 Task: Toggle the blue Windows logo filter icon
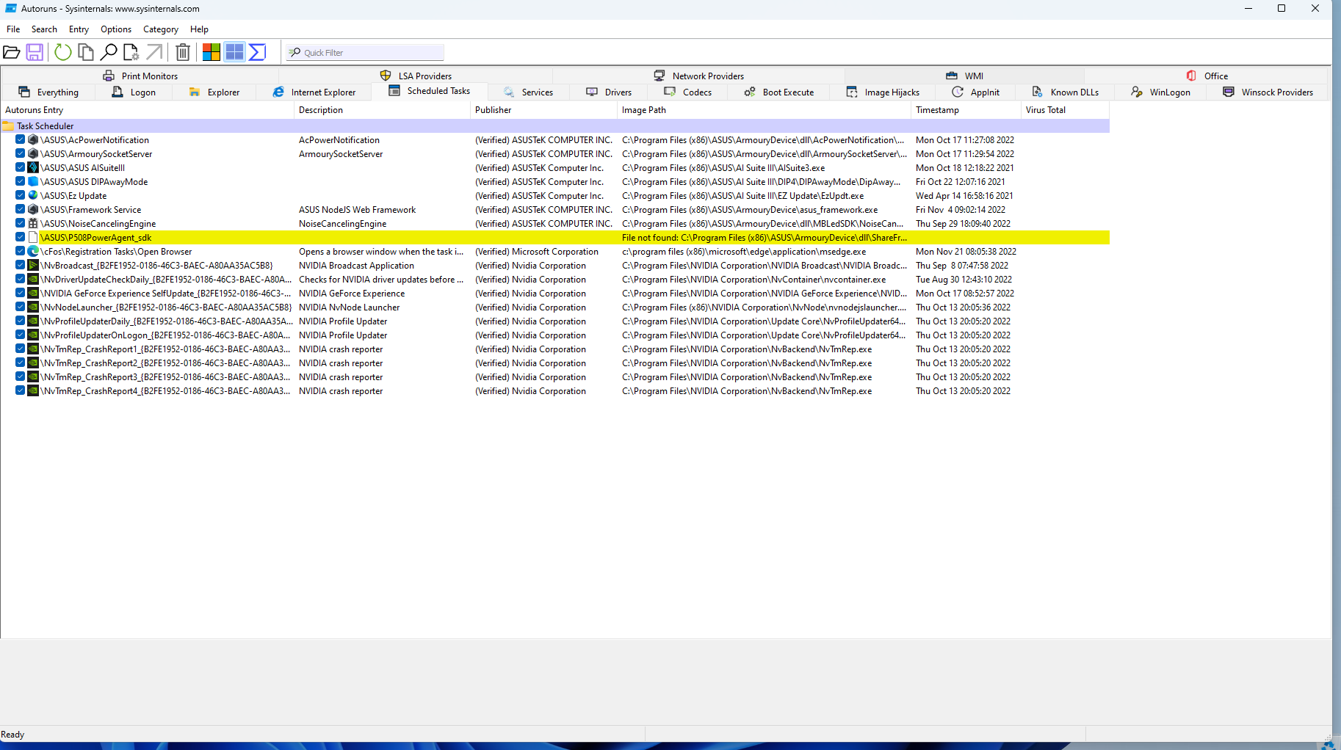(x=234, y=52)
